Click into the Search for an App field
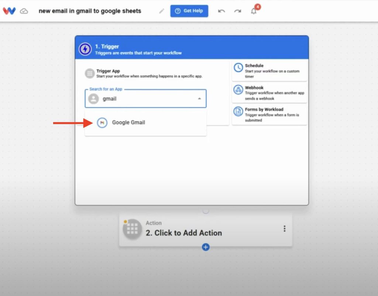 click(x=145, y=99)
